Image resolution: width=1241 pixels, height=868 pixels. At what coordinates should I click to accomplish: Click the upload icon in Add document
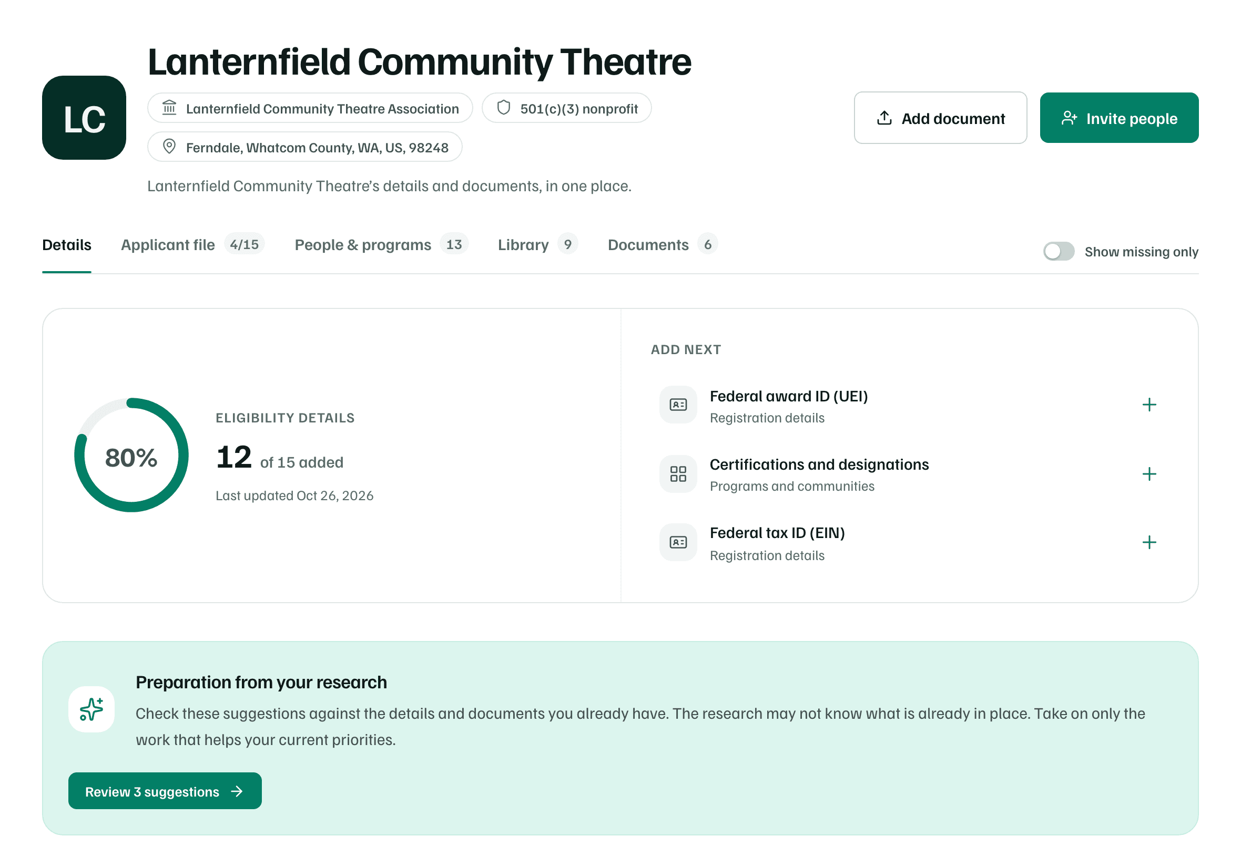884,118
